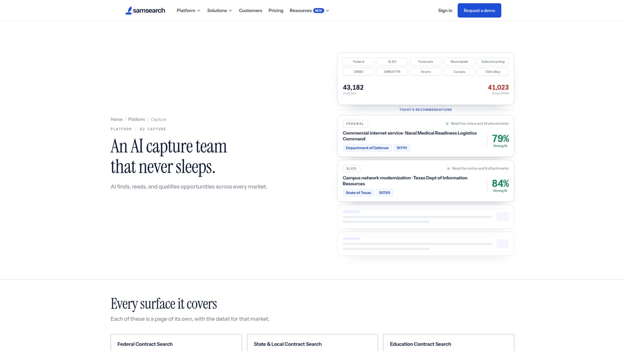Image resolution: width=625 pixels, height=351 pixels.
Task: Expand the Resources chevron arrow
Action: 328,11
